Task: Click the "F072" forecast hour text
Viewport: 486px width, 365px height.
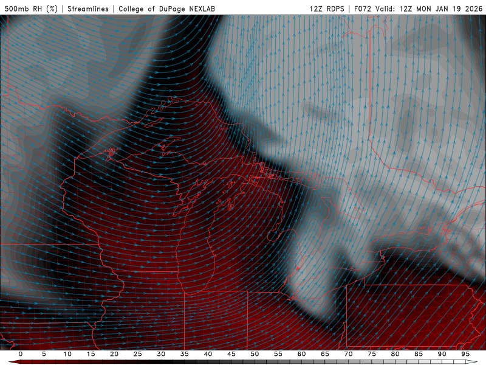Action: coord(363,9)
